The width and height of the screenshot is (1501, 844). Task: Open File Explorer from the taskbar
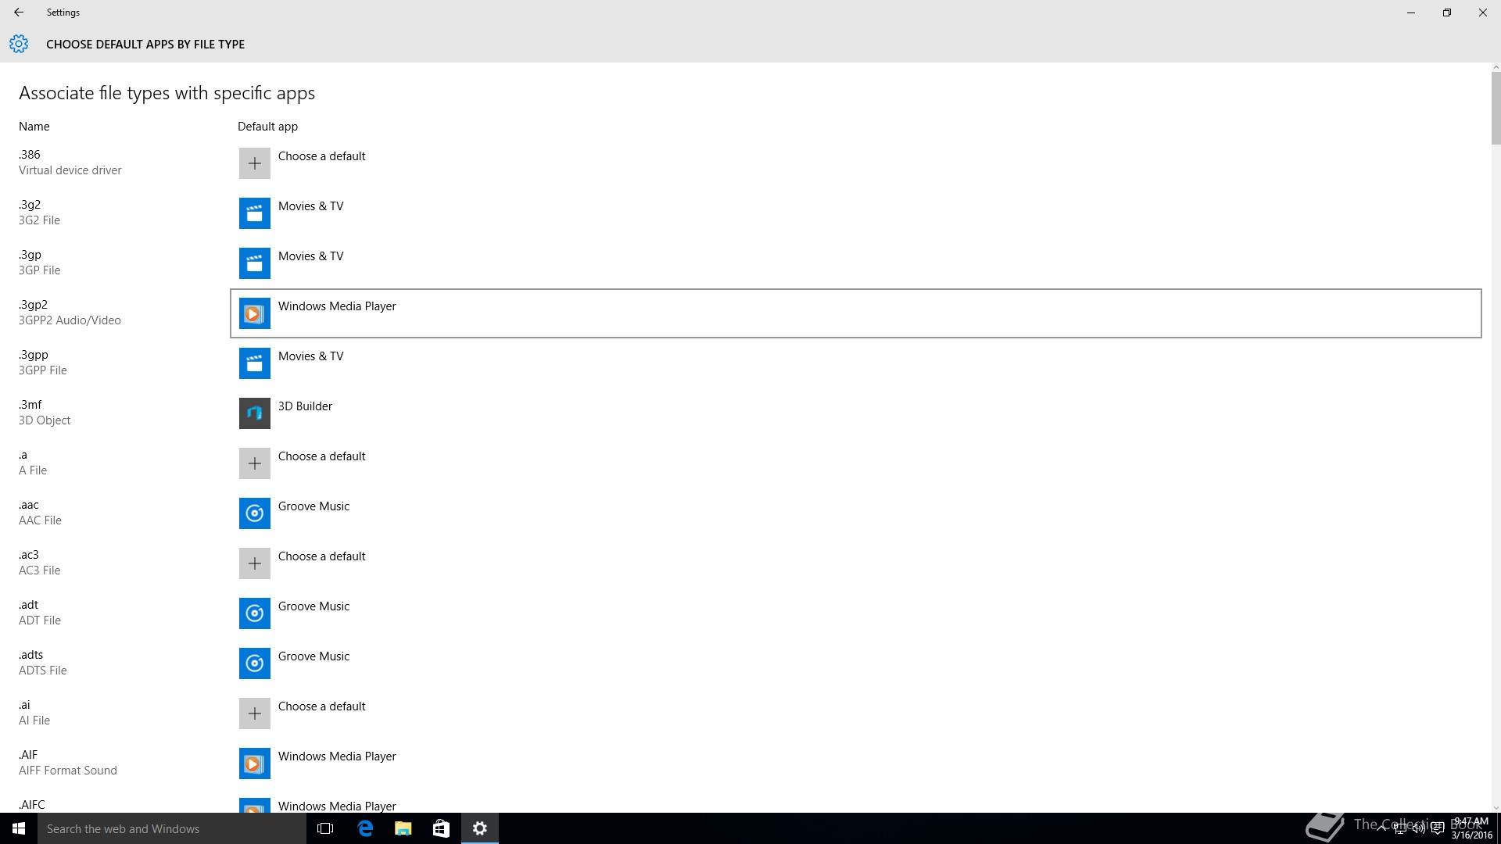403,828
